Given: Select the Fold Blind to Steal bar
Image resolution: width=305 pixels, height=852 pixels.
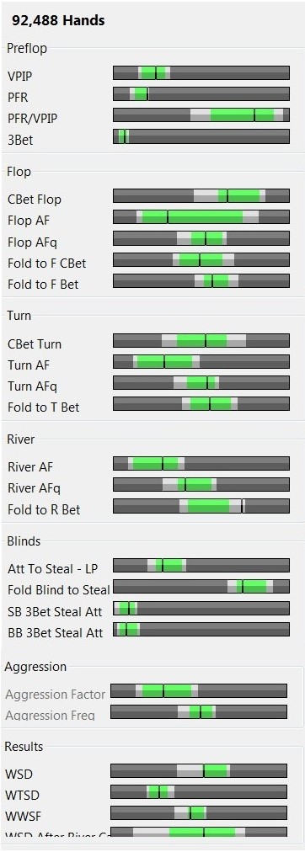Looking at the screenshot, I should pyautogui.click(x=201, y=586).
